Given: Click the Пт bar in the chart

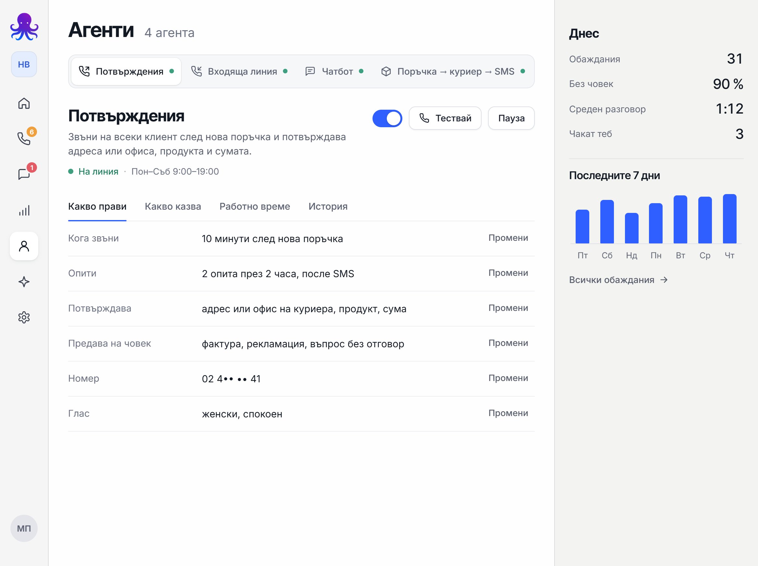Looking at the screenshot, I should pos(582,227).
